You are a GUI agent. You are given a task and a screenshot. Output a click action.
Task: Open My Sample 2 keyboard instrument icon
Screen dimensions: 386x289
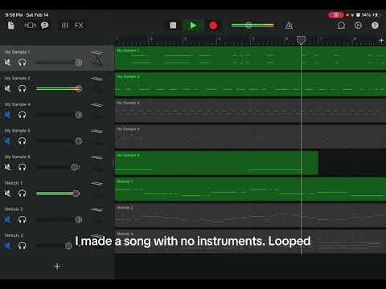click(96, 79)
